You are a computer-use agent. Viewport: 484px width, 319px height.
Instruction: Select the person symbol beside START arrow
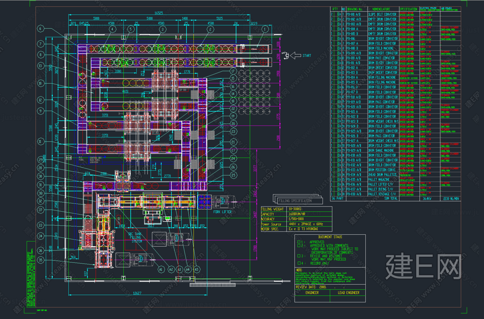285,55
